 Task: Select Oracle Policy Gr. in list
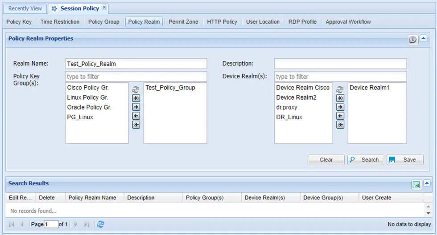pos(97,107)
